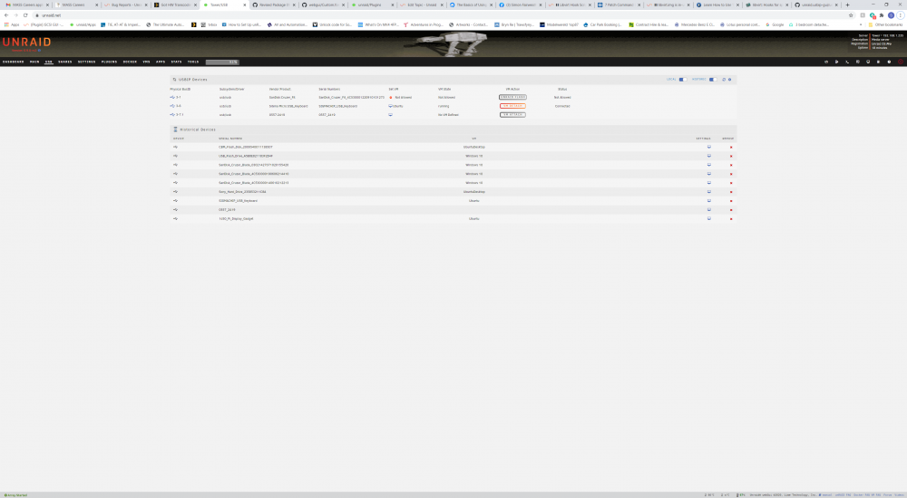Open the Chrome three-dot menu
Viewport: 907px width, 498px height.
click(x=900, y=15)
